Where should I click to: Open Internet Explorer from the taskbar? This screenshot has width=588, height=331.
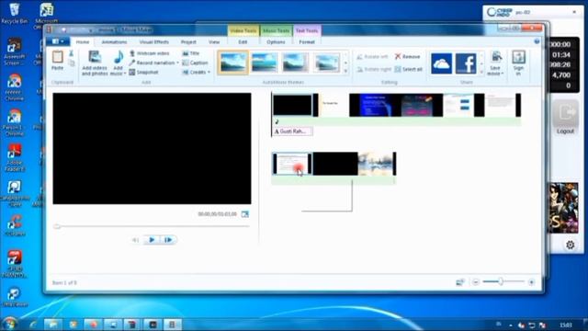pyautogui.click(x=33, y=324)
